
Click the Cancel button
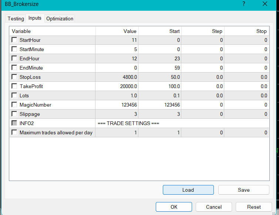tap(214, 207)
